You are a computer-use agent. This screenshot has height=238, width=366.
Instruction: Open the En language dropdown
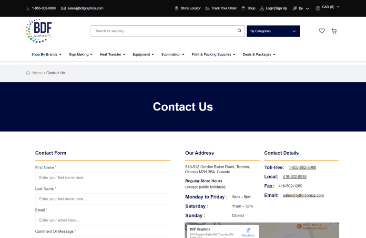pyautogui.click(x=304, y=9)
